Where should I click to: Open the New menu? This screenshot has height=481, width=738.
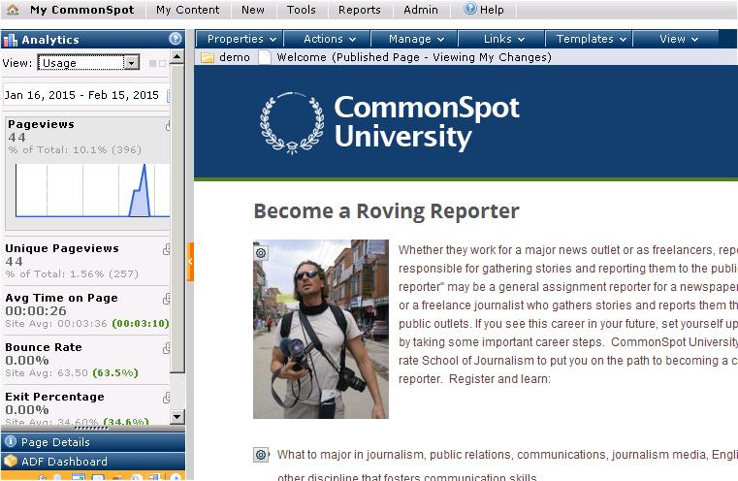[253, 10]
